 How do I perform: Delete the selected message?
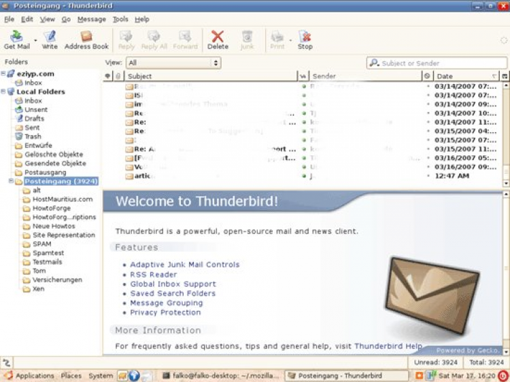[218, 40]
